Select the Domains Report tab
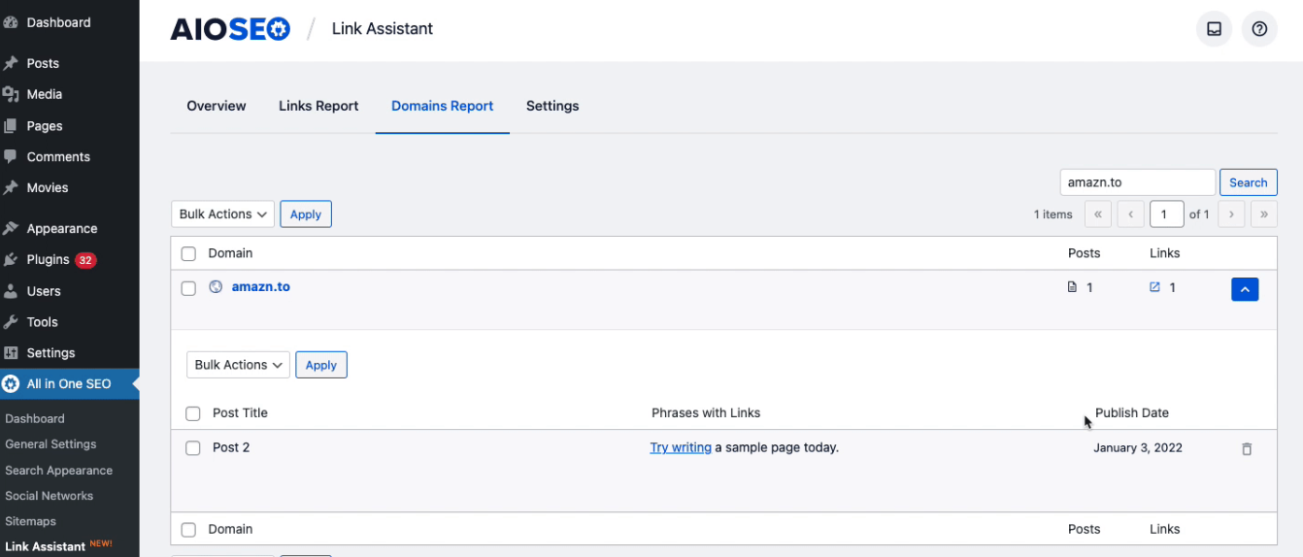1303x557 pixels. click(x=443, y=106)
